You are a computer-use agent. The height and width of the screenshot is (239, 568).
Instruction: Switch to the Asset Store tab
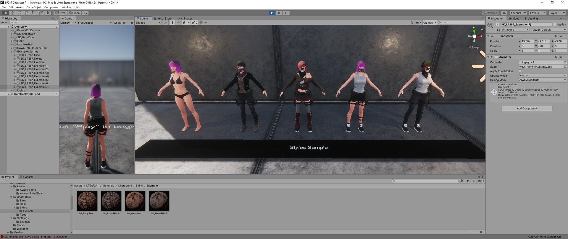pyautogui.click(x=163, y=18)
